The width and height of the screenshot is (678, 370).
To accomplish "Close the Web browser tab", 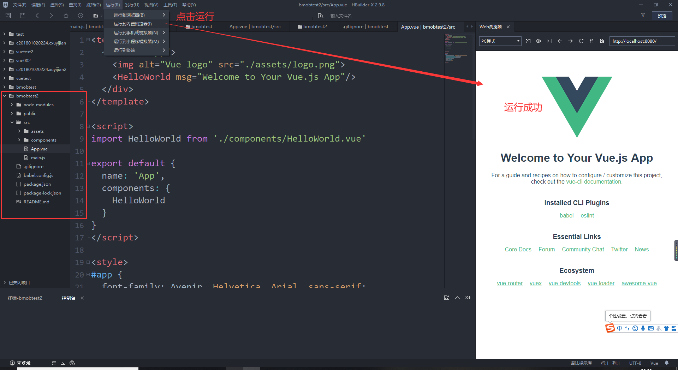I will point(508,27).
